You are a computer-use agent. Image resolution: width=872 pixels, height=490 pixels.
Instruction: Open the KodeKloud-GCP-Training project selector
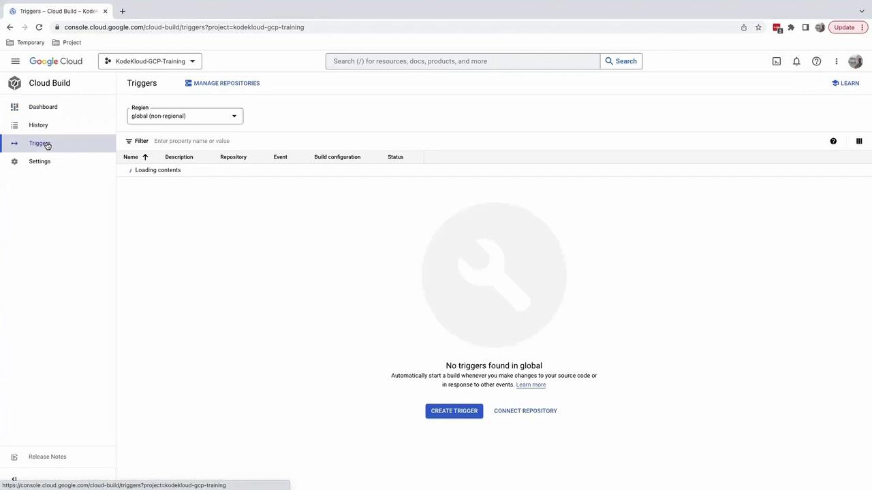pyautogui.click(x=150, y=61)
